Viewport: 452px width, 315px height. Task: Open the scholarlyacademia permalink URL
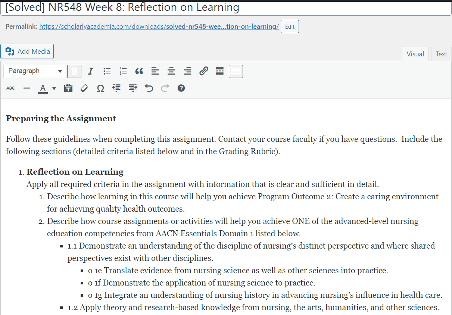click(159, 27)
